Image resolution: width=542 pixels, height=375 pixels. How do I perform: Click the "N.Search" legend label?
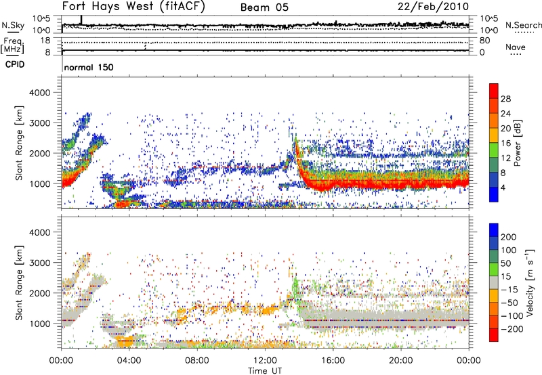524,25
